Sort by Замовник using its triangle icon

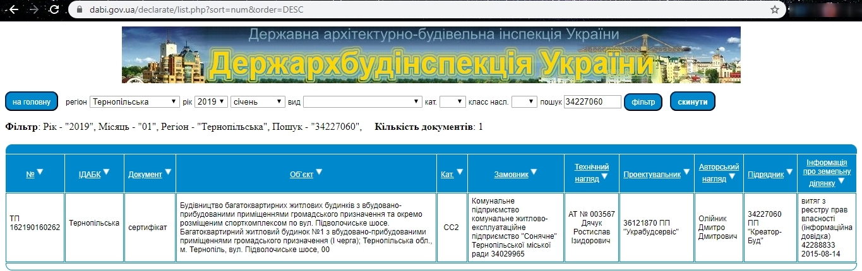534,171
